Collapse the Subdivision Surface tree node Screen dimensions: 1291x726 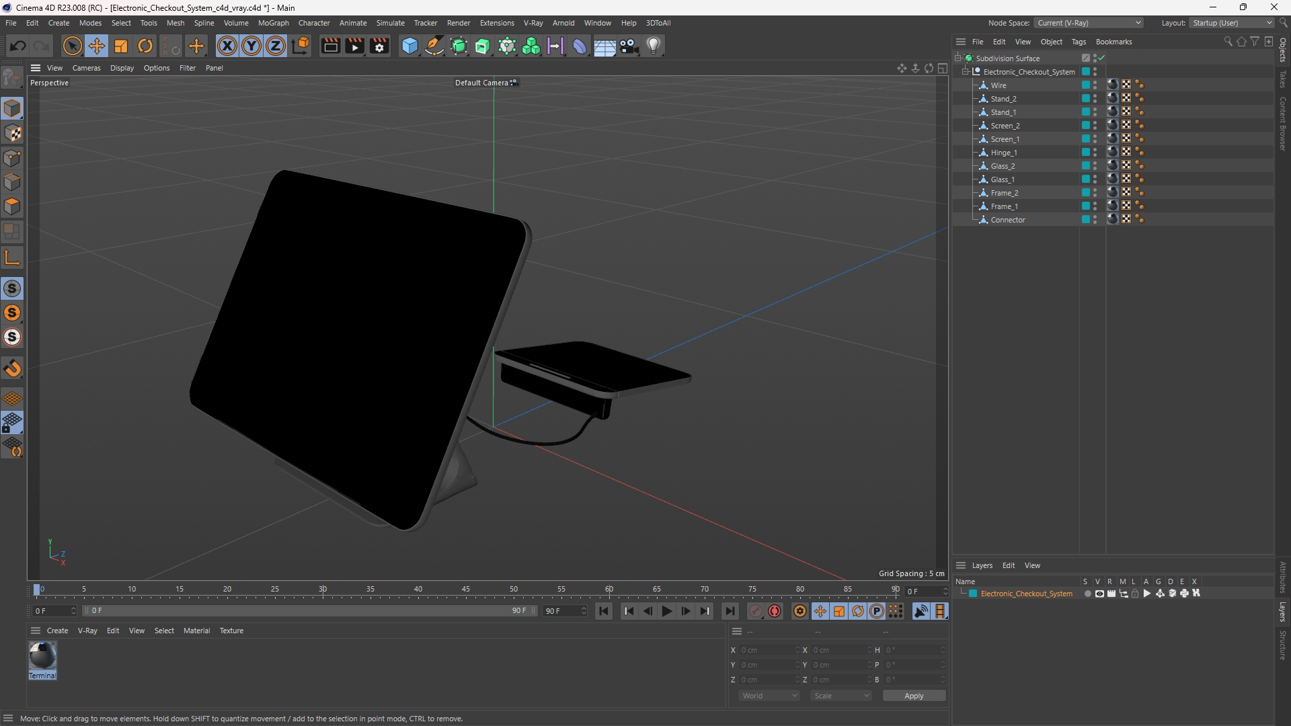(958, 58)
